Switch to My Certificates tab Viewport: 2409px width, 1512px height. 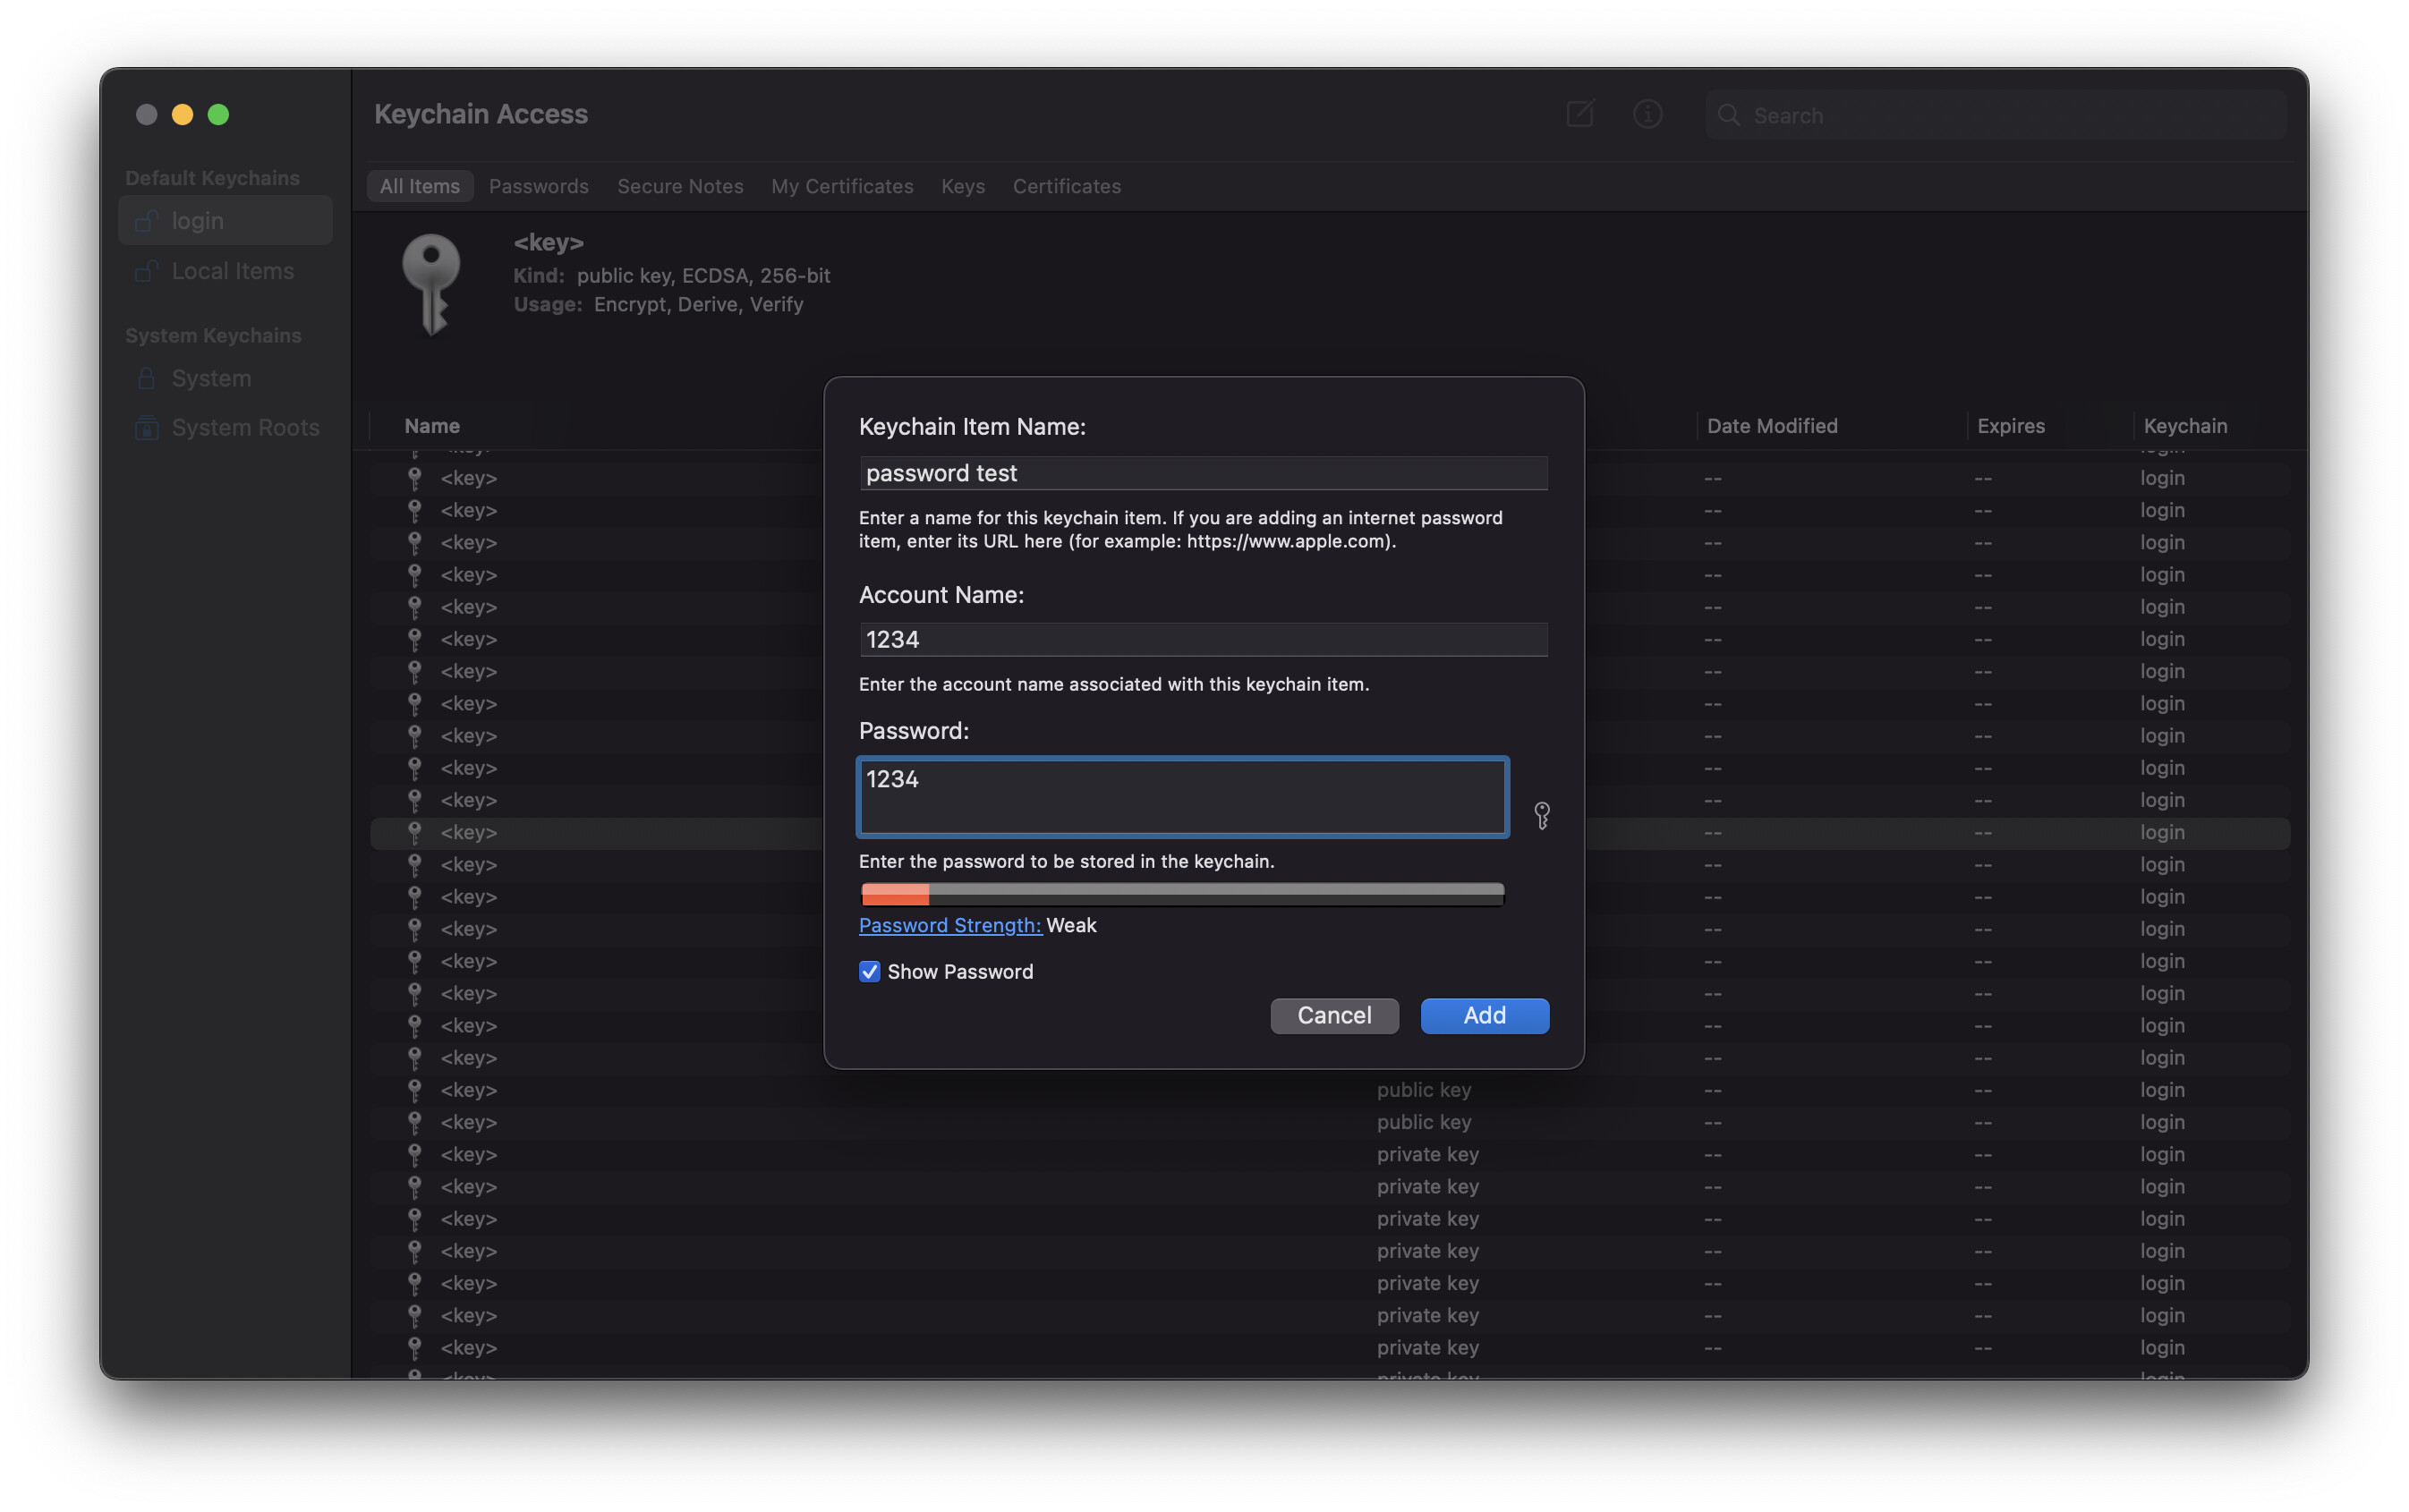click(x=842, y=186)
